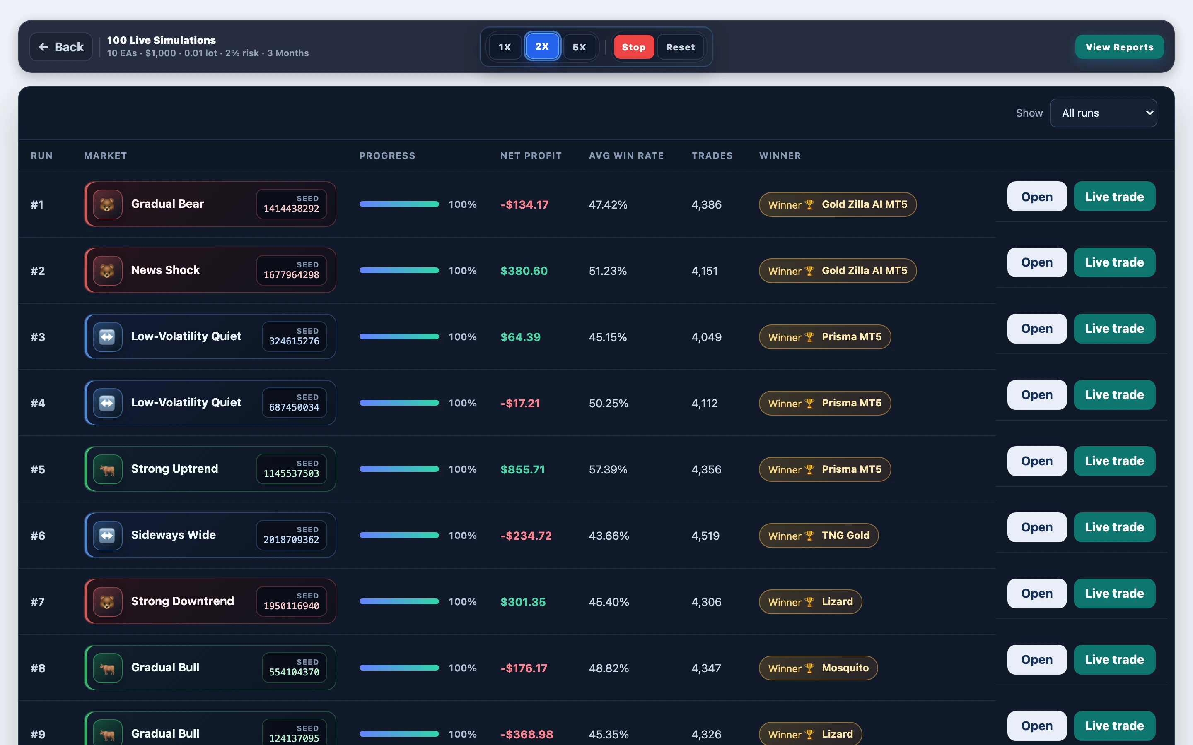This screenshot has height=745, width=1193.
Task: Open run #8 Gradual Bull
Action: 1037,660
